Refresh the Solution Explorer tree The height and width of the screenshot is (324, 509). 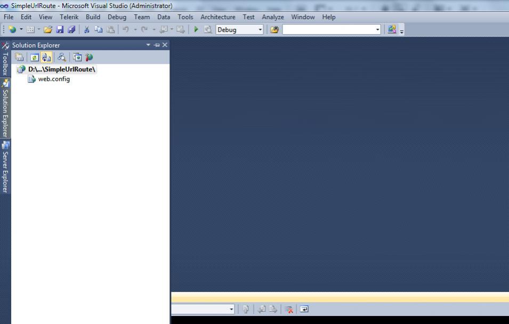click(x=35, y=58)
